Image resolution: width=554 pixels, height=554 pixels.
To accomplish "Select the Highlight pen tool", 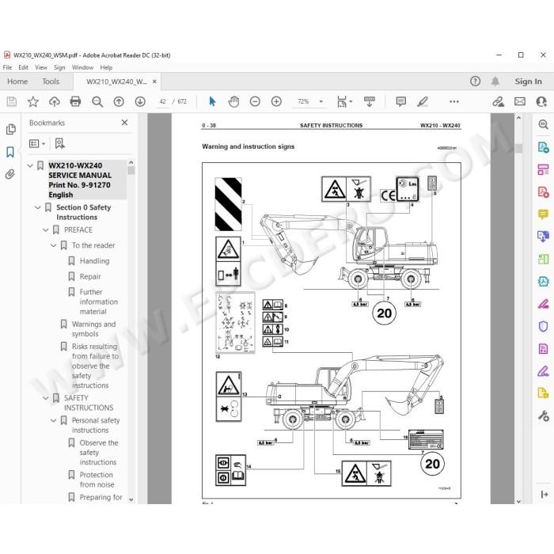I will (423, 102).
